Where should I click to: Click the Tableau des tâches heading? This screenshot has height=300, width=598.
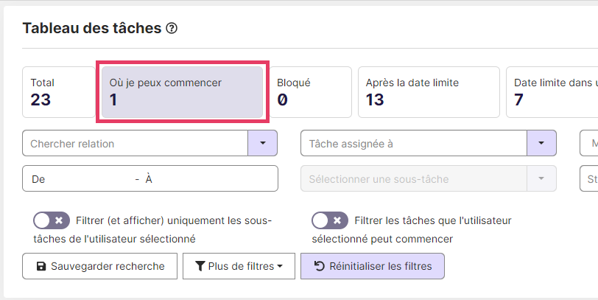pyautogui.click(x=92, y=28)
